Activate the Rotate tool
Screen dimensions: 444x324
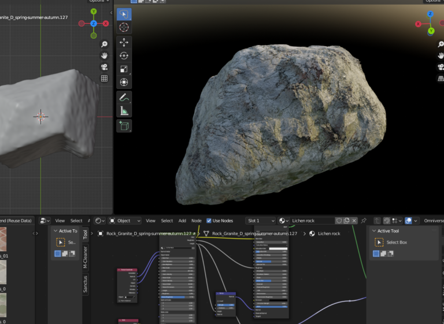click(x=124, y=56)
